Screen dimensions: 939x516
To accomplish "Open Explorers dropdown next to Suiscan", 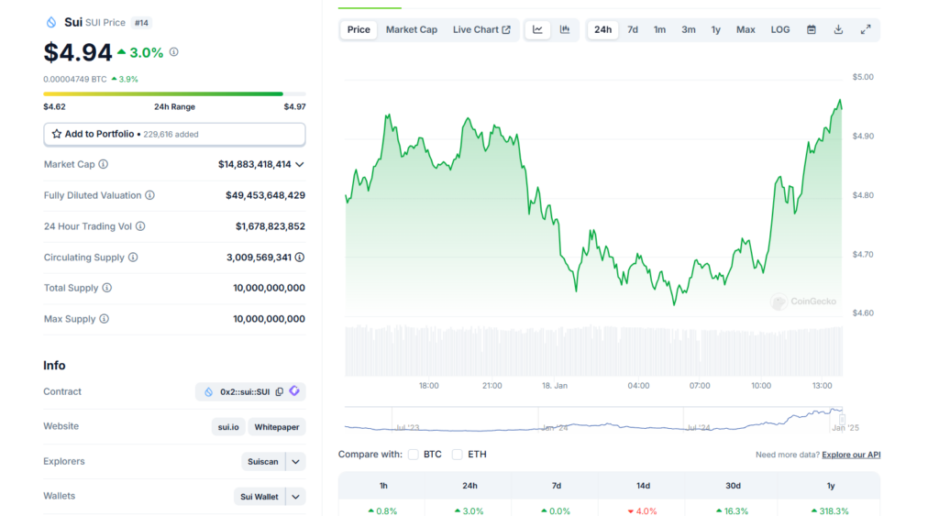I will [x=295, y=462].
